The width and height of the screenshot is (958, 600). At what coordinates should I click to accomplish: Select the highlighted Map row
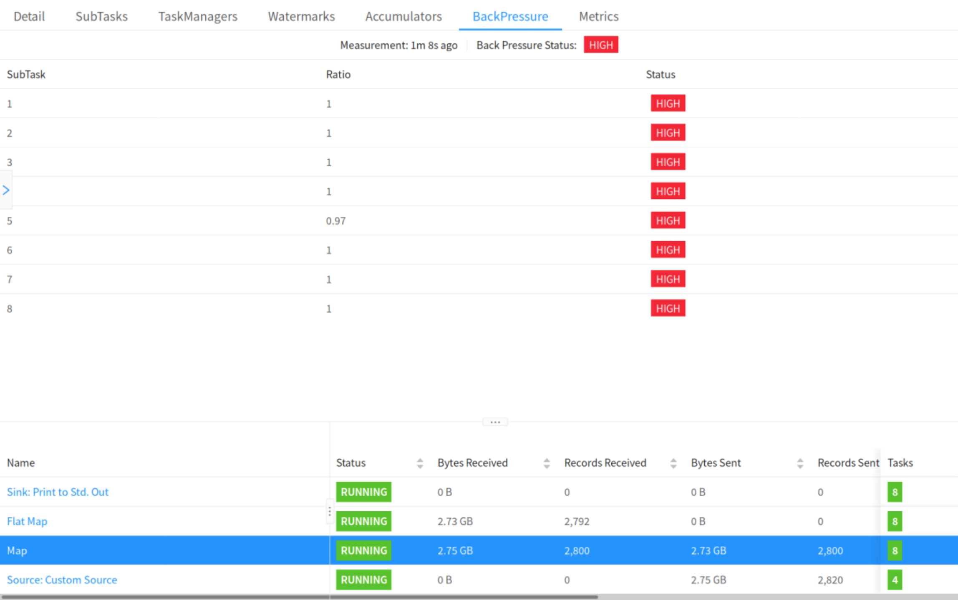pos(17,550)
